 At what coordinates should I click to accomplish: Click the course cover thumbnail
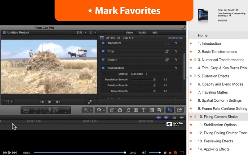point(203,15)
